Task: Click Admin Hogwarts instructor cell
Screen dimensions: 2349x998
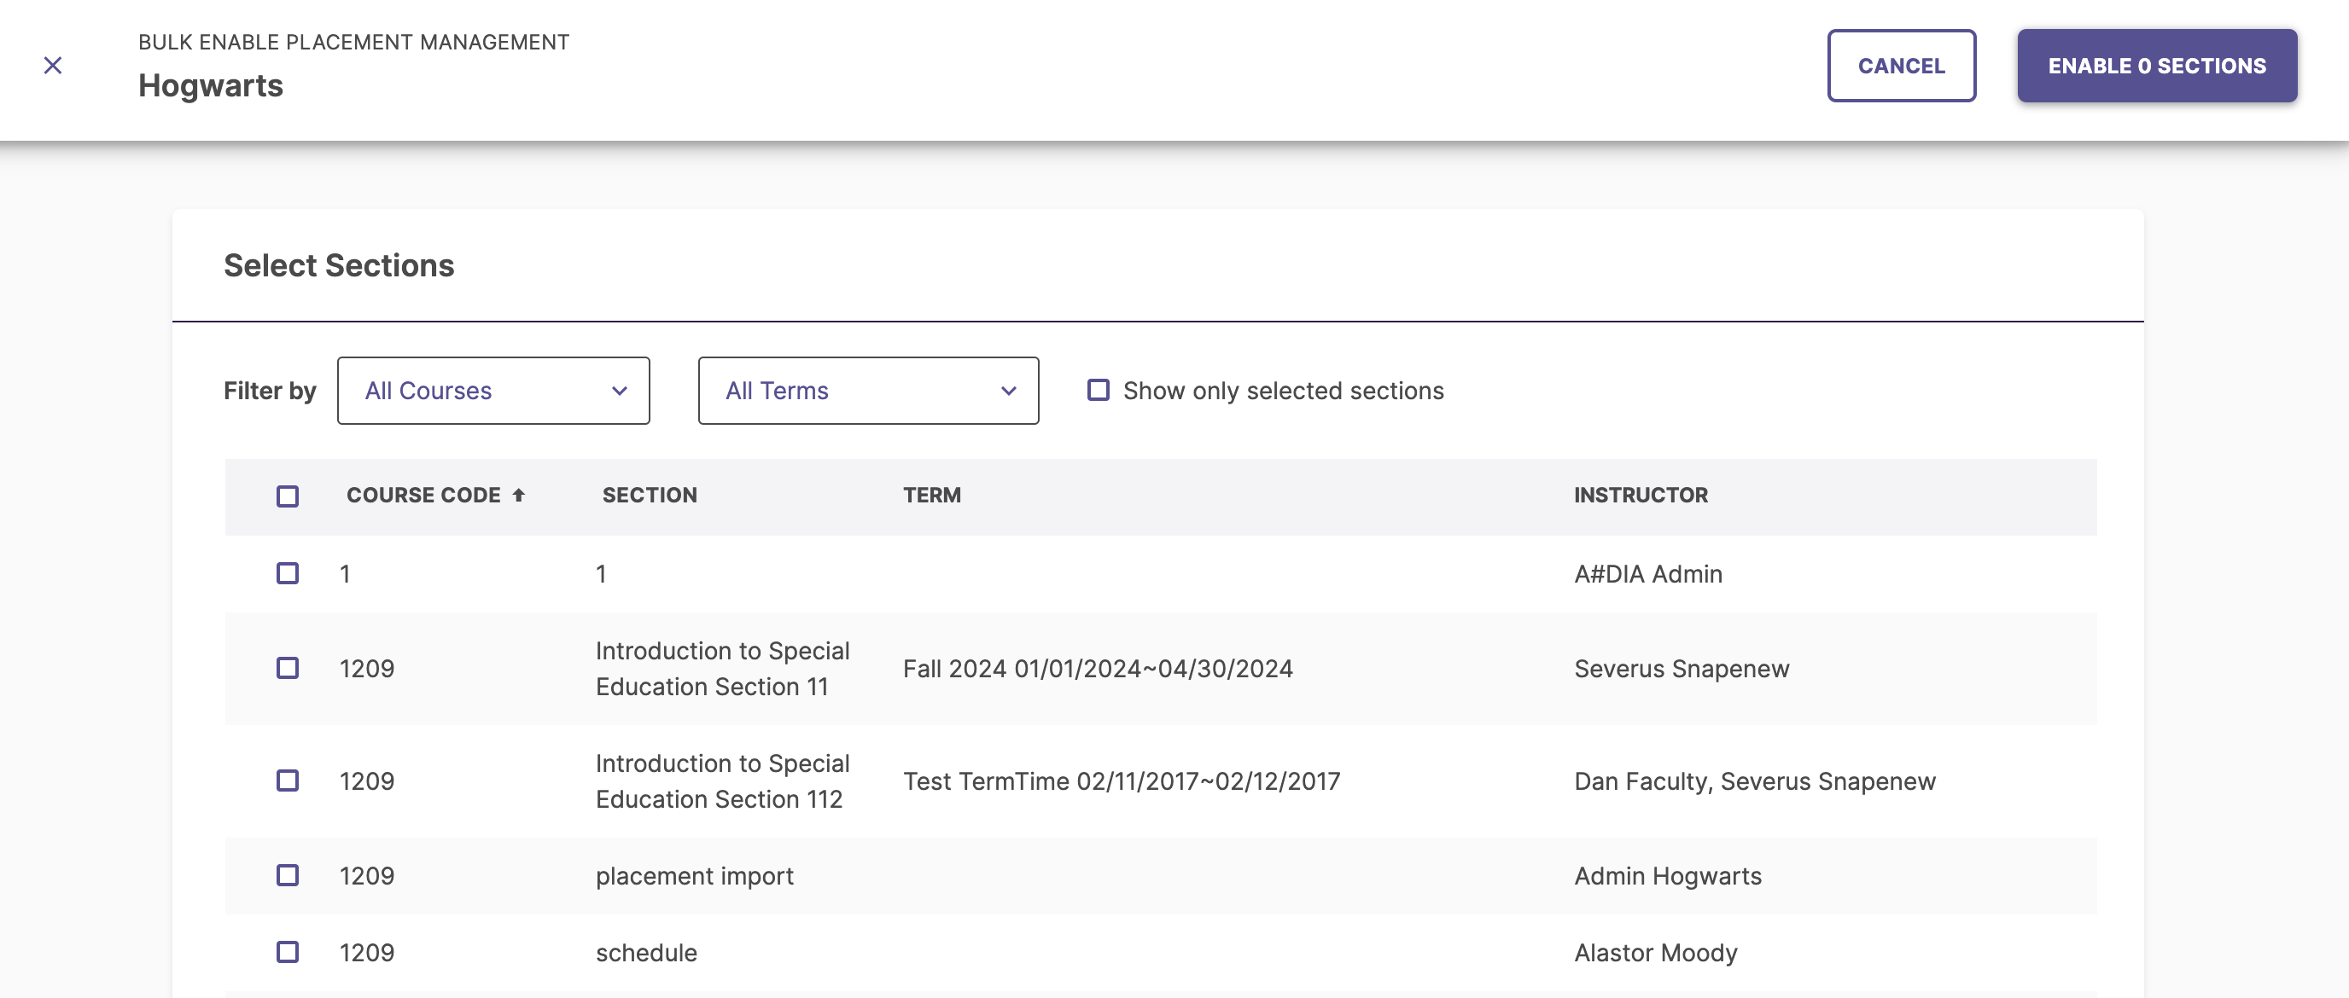Action: (x=1668, y=877)
